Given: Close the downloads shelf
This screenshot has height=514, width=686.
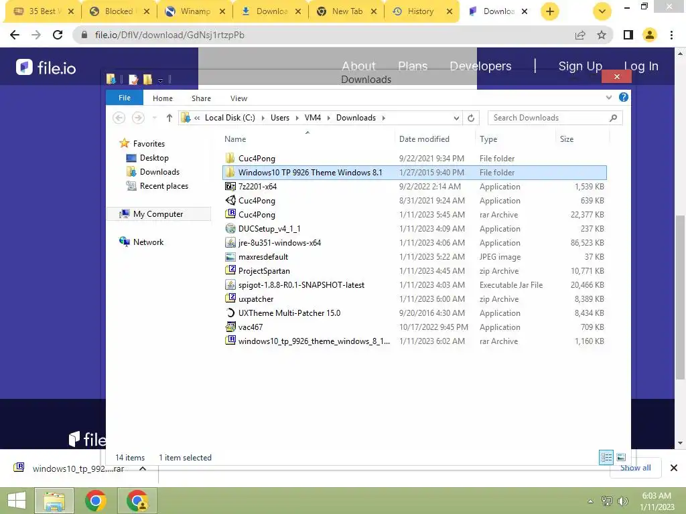Looking at the screenshot, I should (x=674, y=468).
